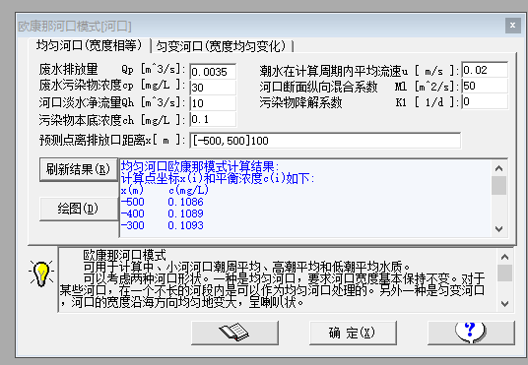This screenshot has height=365, width=528.
Task: Click the 河口断面纵向混合系数 label
Action: point(318,87)
